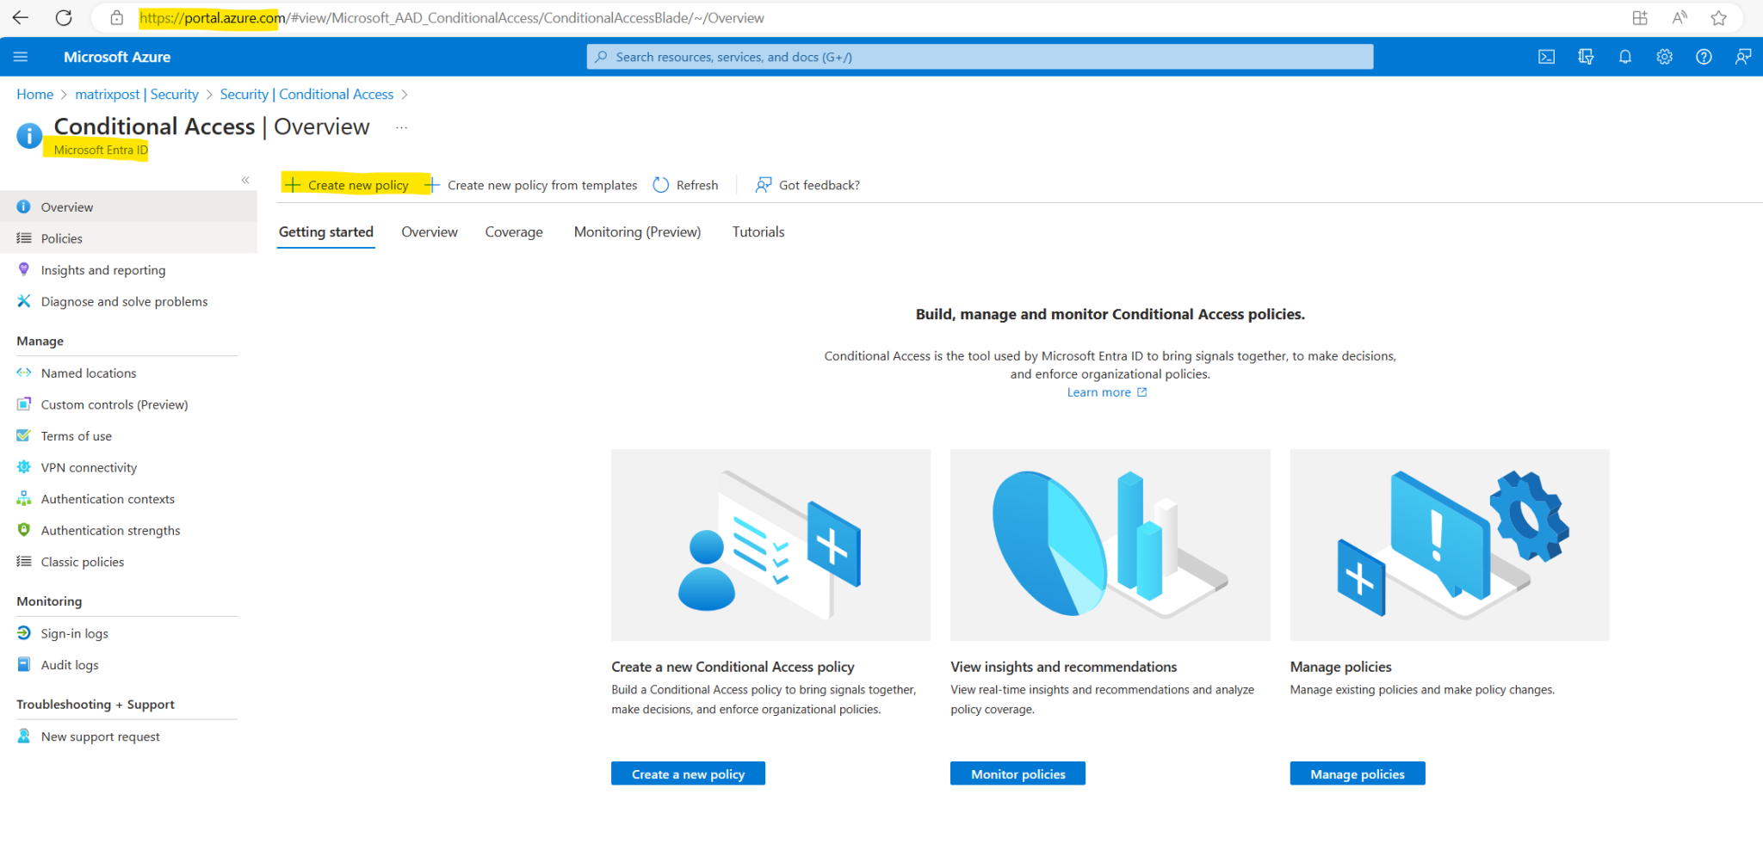
Task: Open Insights and reporting
Action: click(102, 269)
